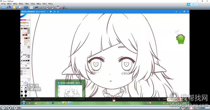Click the blue TV video browser icon
This screenshot has height=110, width=210.
pyautogui.click(x=36, y=7)
